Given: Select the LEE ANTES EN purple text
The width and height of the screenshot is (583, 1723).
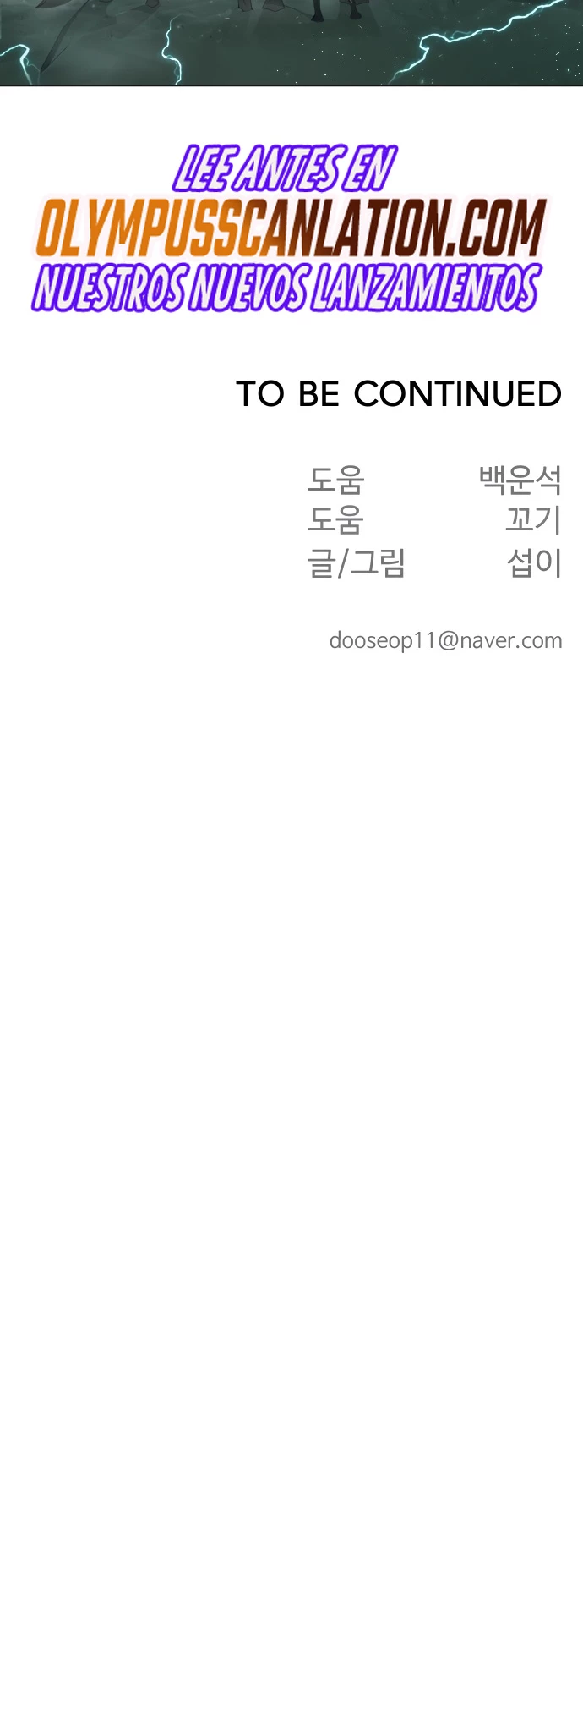Looking at the screenshot, I should coord(285,168).
